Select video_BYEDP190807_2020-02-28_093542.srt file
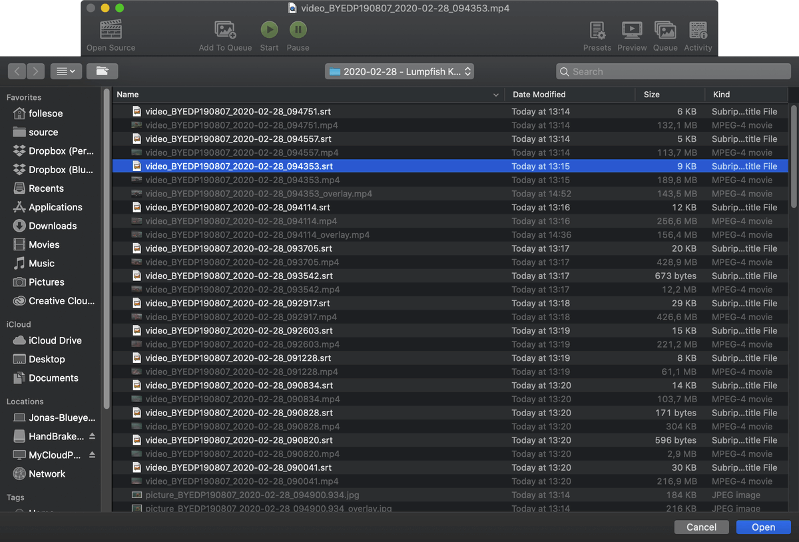 click(450, 276)
